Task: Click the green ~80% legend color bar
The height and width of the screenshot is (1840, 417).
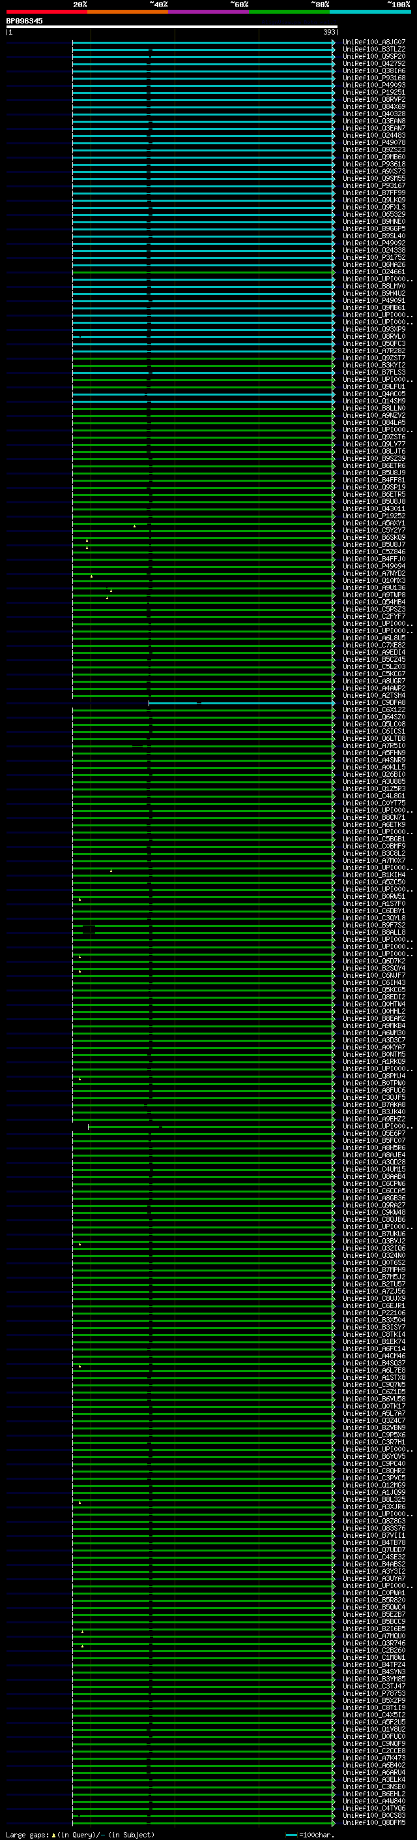Action: click(289, 12)
